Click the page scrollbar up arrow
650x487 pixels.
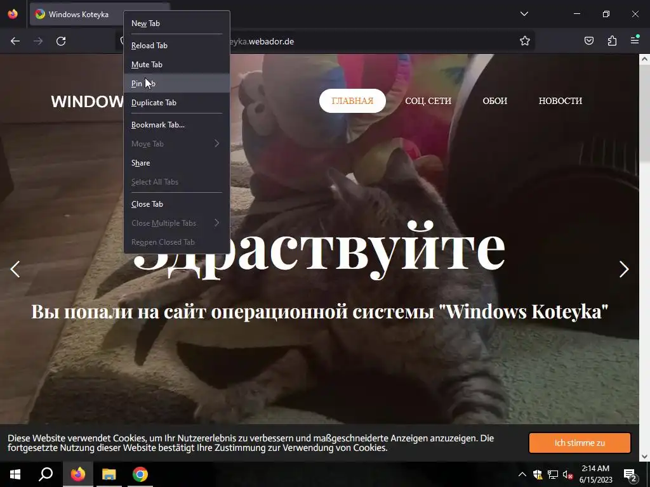pyautogui.click(x=645, y=59)
